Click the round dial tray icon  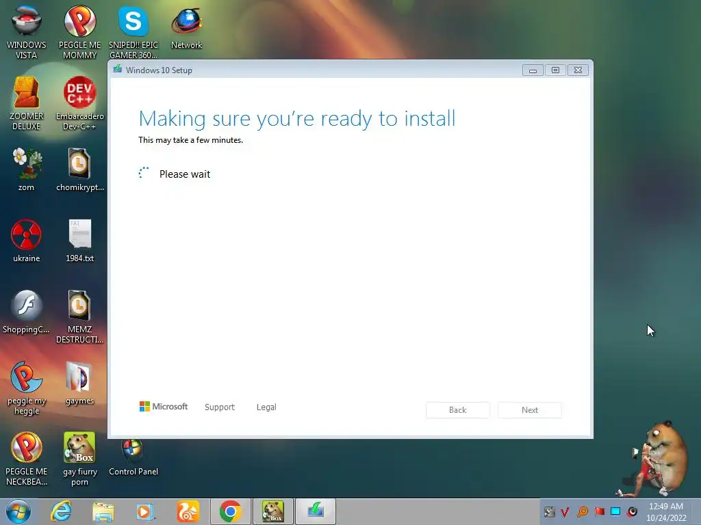click(632, 511)
